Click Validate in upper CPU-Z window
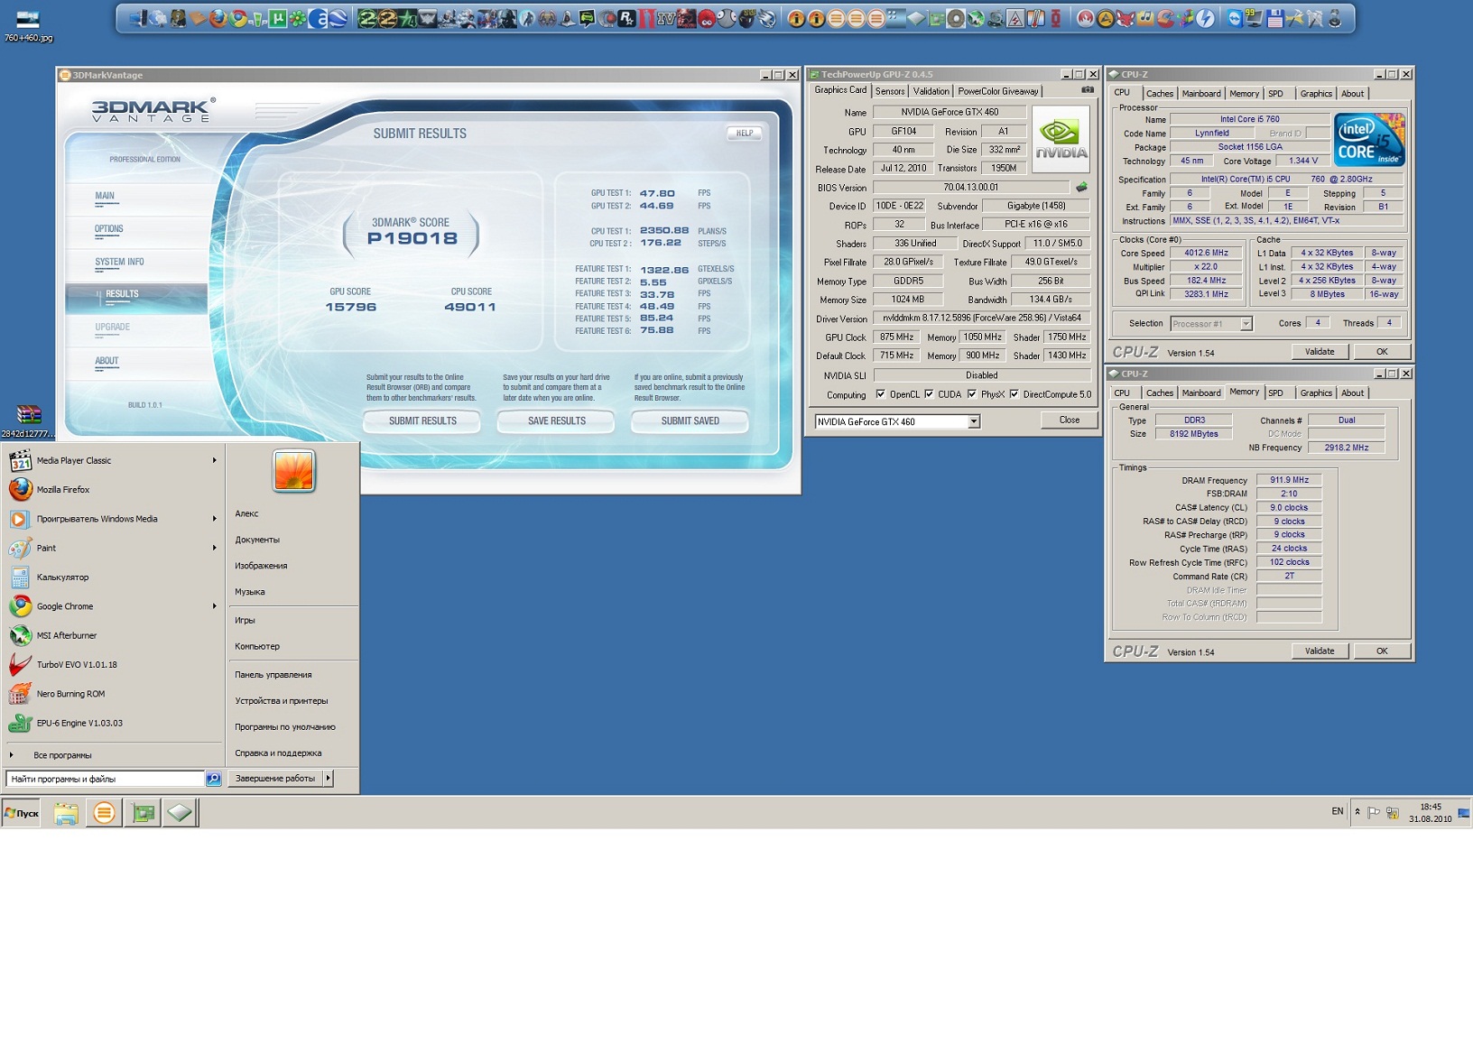The width and height of the screenshot is (1473, 1053). point(1320,352)
